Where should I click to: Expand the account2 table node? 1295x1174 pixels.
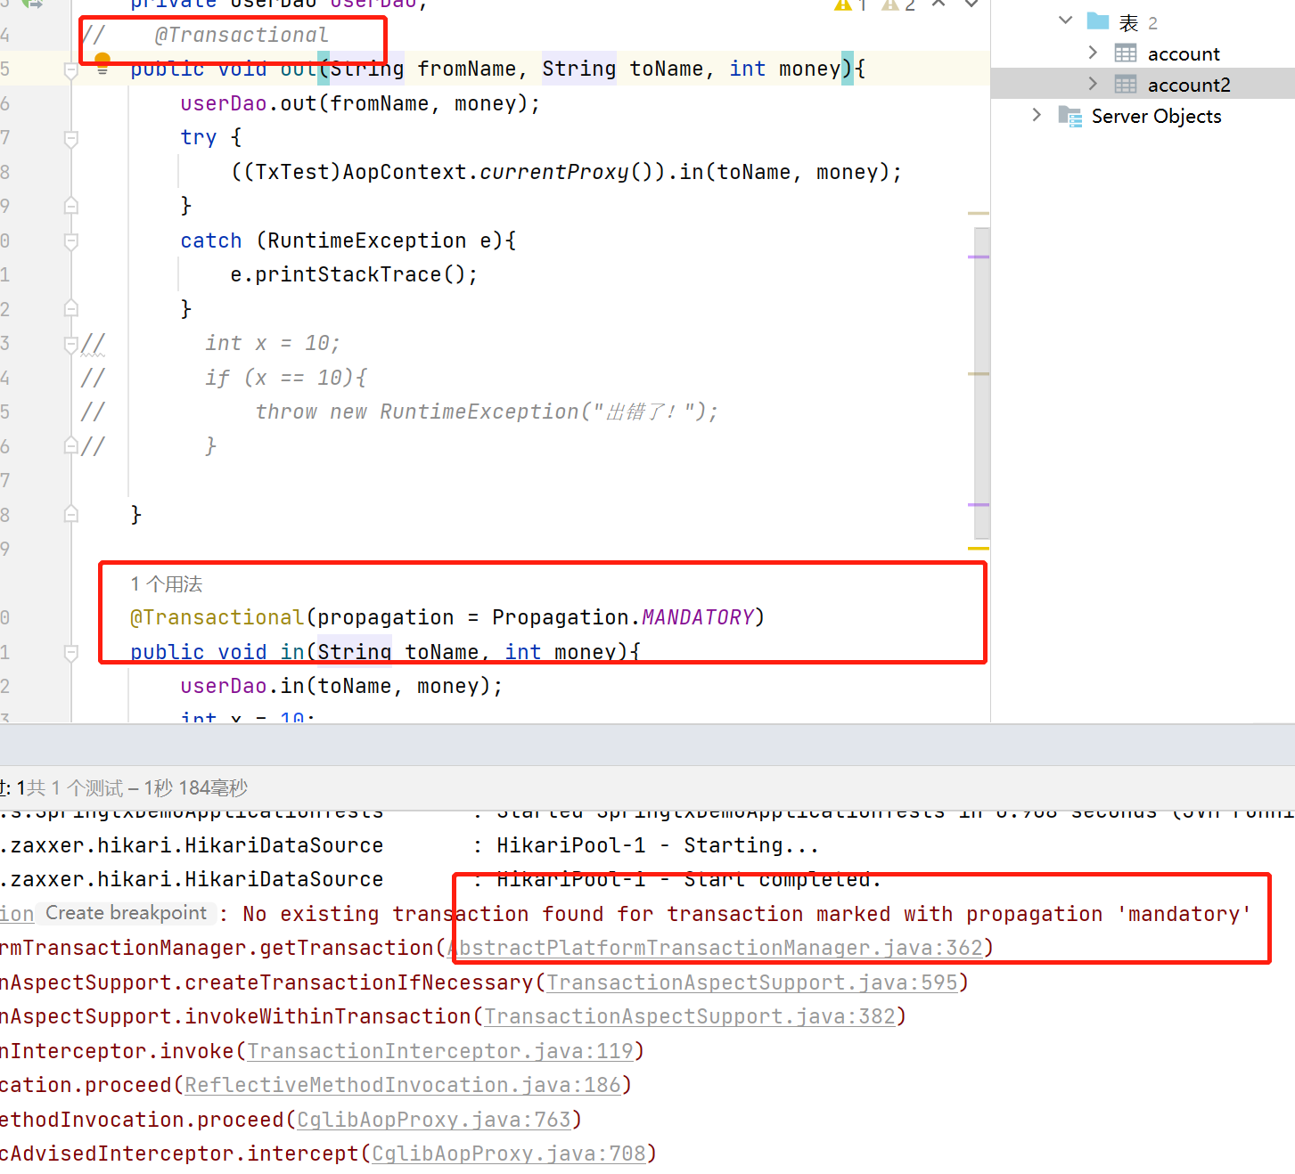tap(1094, 84)
